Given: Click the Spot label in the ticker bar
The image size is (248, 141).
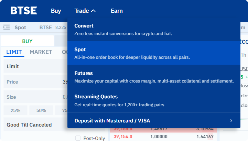Looking at the screenshot, I should (x=20, y=28).
